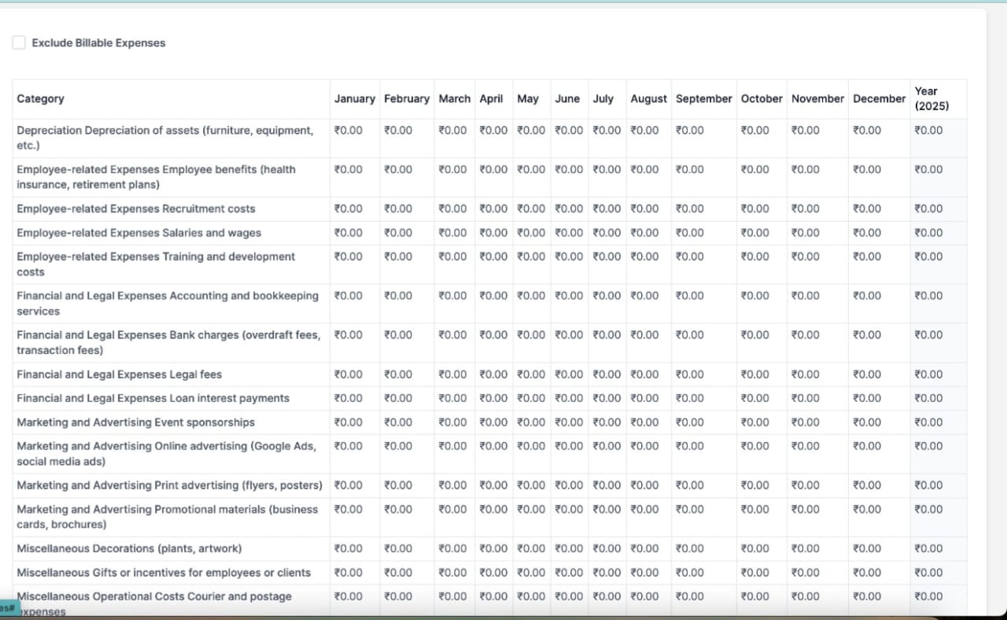The width and height of the screenshot is (1007, 620).
Task: Select the Bank charges category row
Action: point(168,342)
